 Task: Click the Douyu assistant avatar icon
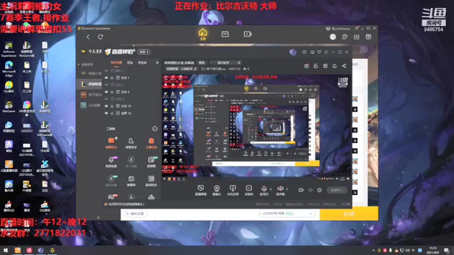(x=293, y=52)
